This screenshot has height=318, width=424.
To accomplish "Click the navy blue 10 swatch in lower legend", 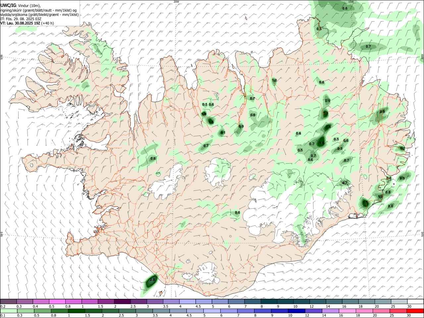I will 296,311.
